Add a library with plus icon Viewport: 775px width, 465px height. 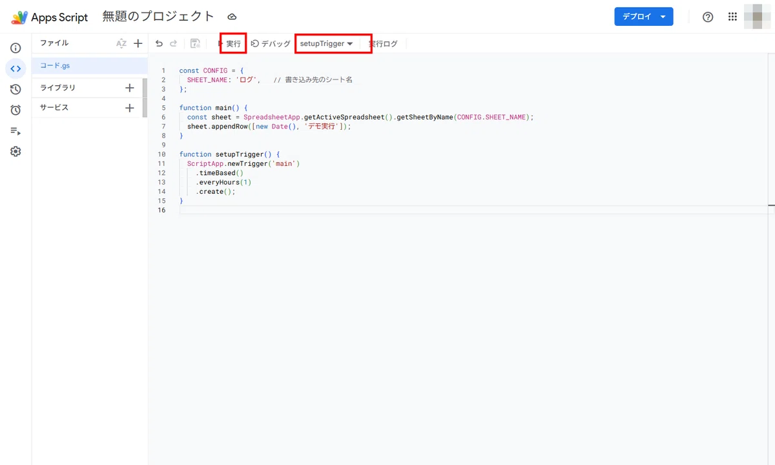click(x=129, y=87)
